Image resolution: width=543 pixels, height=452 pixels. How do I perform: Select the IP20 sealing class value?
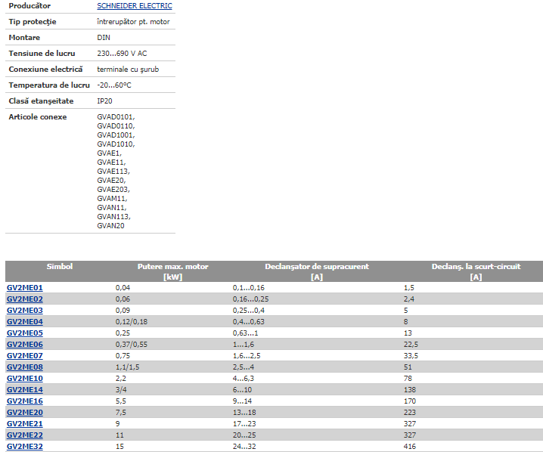104,101
